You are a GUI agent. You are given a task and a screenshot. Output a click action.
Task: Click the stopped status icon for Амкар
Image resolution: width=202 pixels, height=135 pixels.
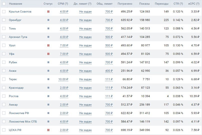coord(48,105)
